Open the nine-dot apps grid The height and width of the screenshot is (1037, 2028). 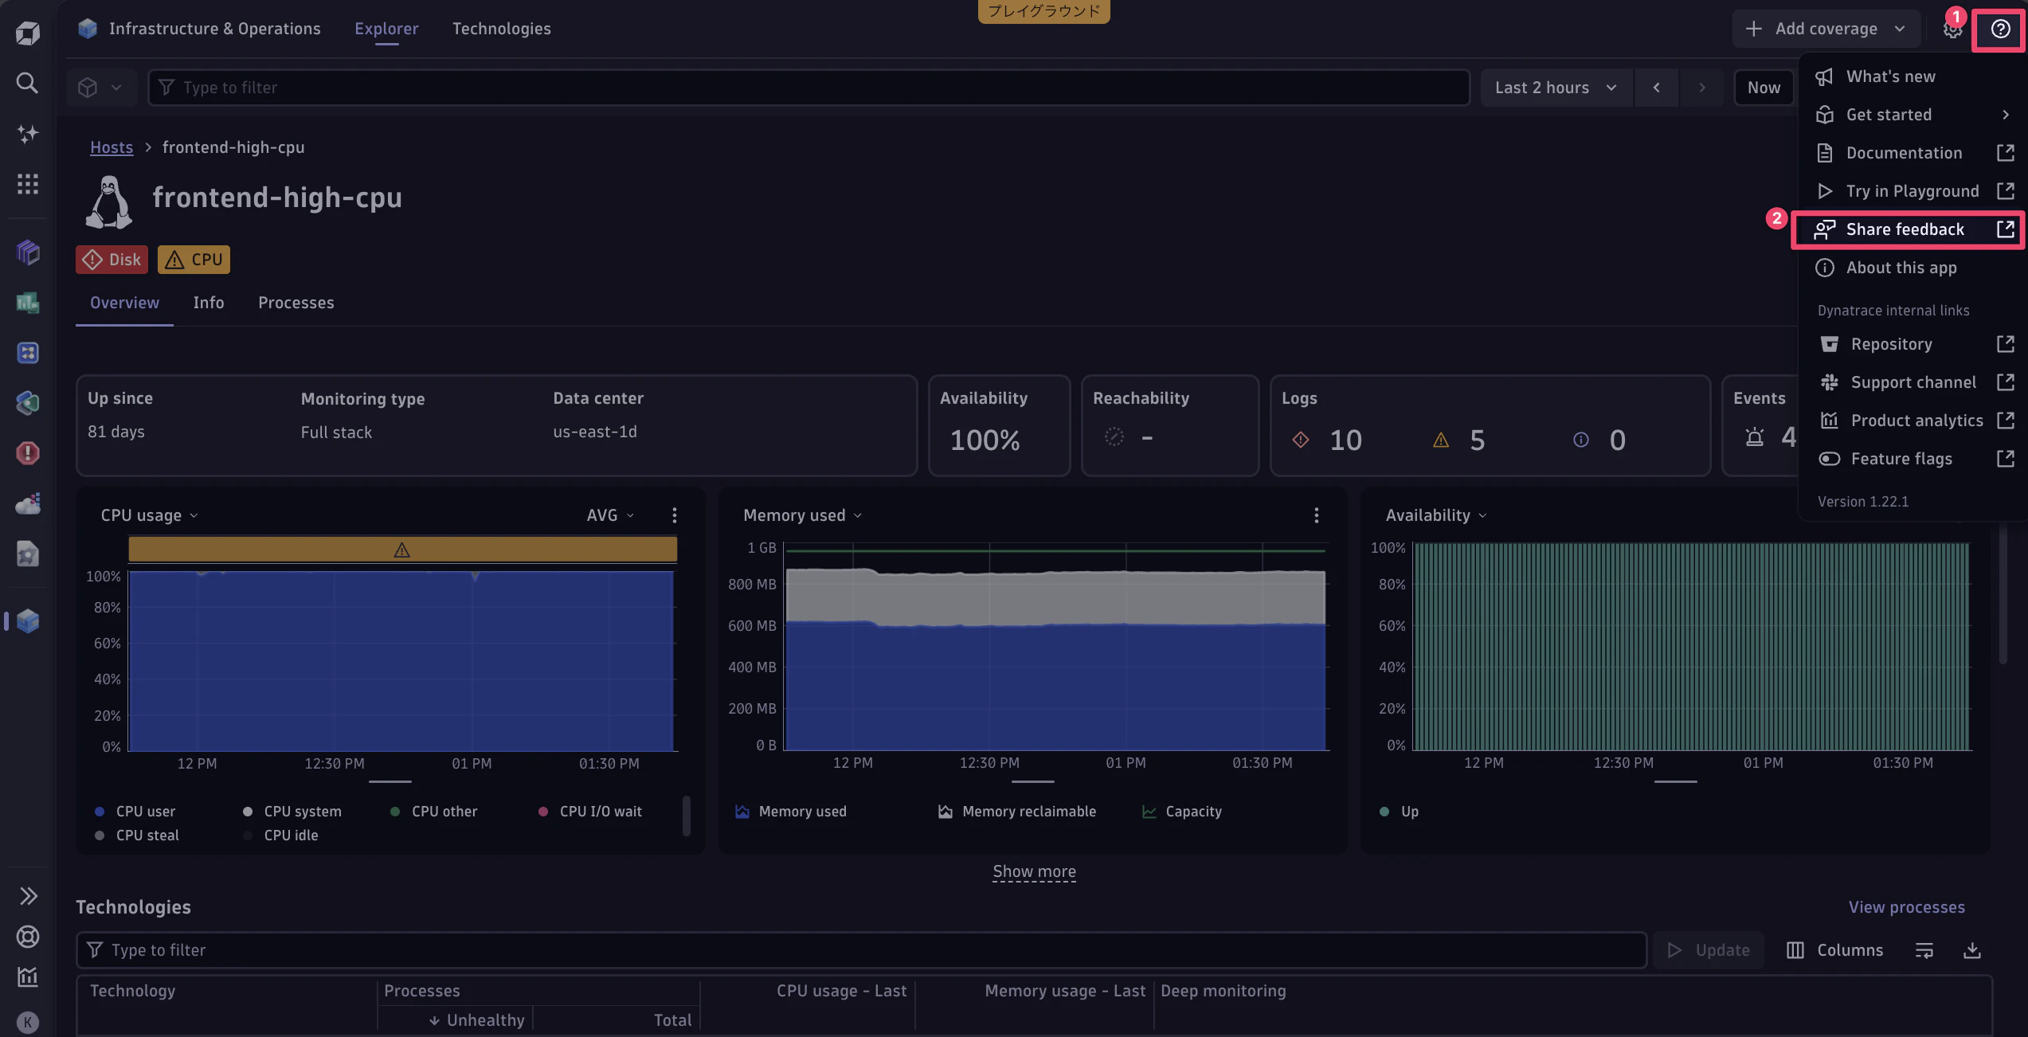click(27, 184)
